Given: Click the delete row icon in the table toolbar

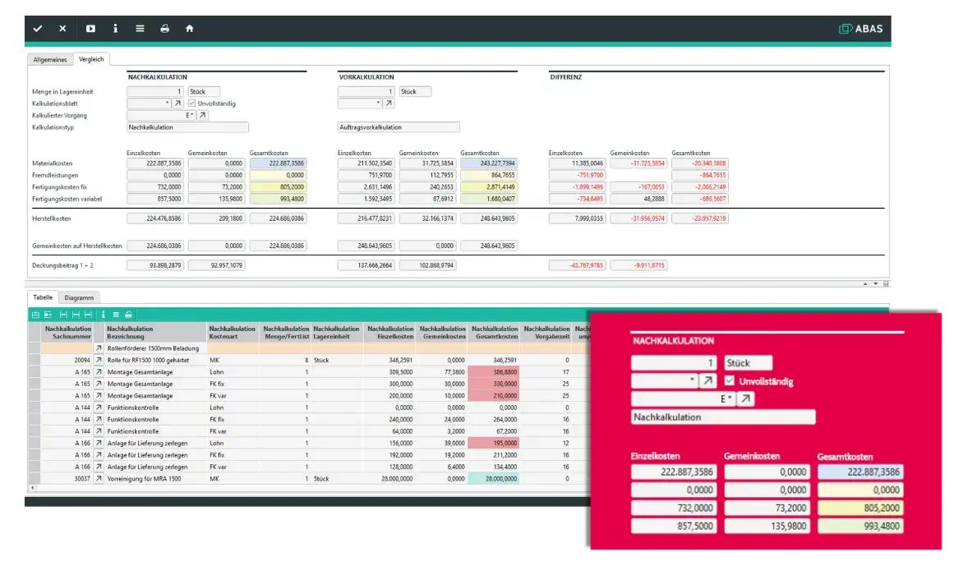Looking at the screenshot, I should click(48, 315).
